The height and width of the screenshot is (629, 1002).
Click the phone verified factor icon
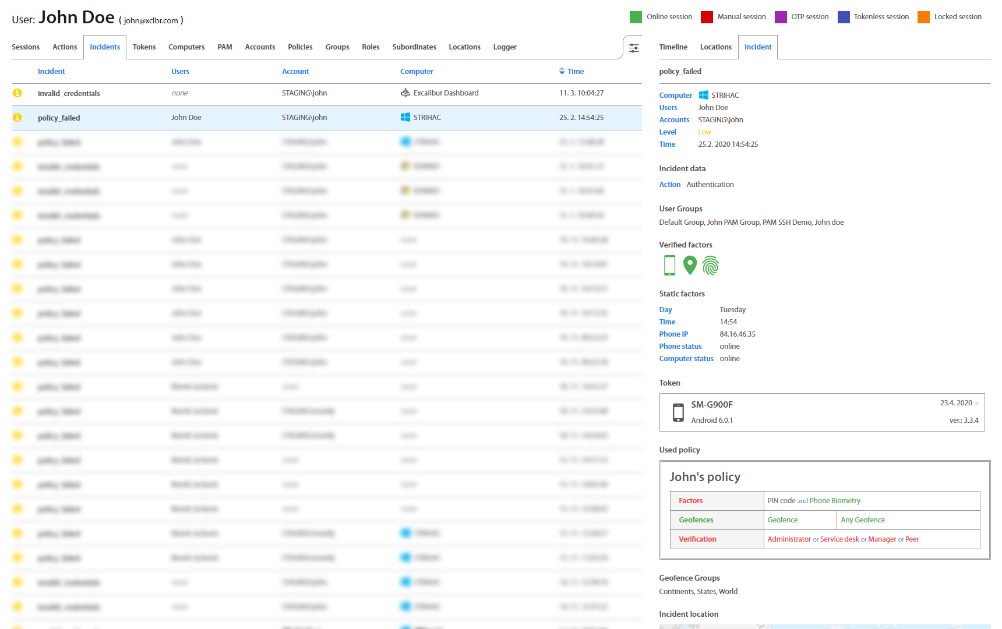669,266
